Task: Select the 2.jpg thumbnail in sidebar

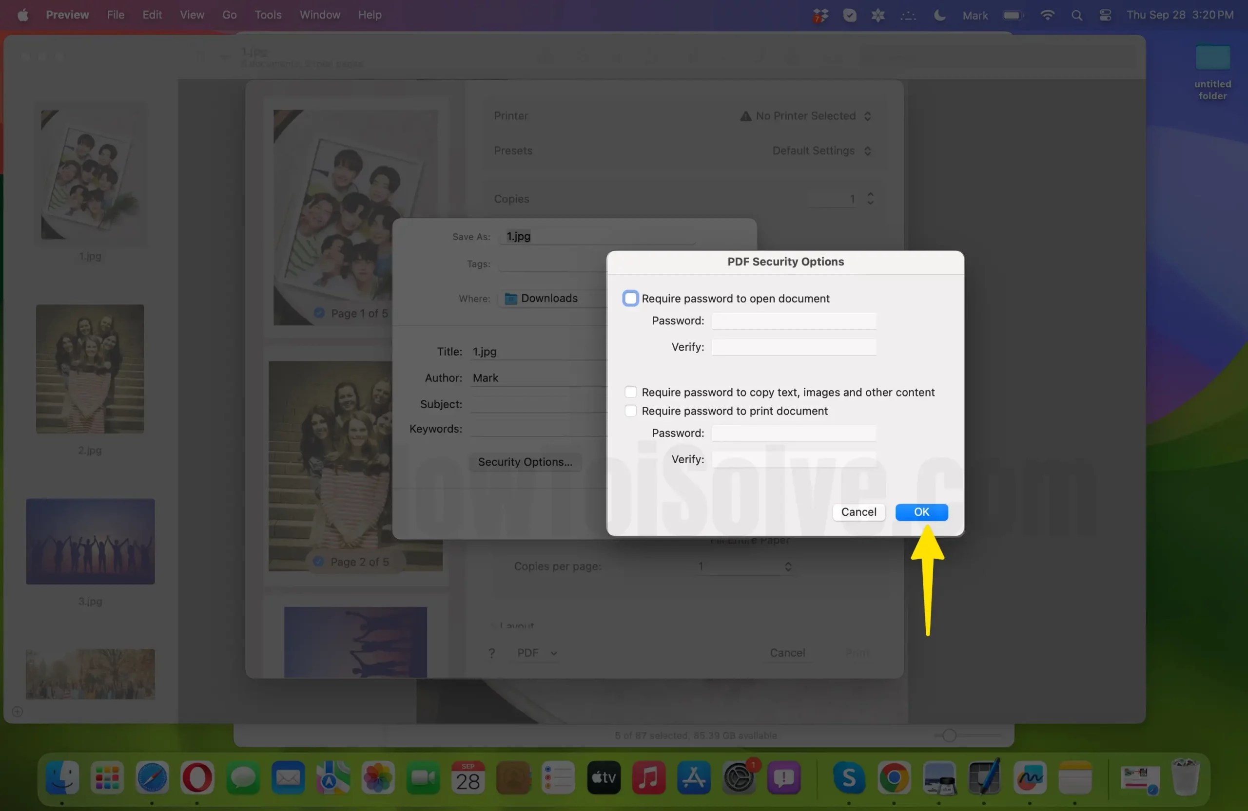Action: (x=90, y=369)
